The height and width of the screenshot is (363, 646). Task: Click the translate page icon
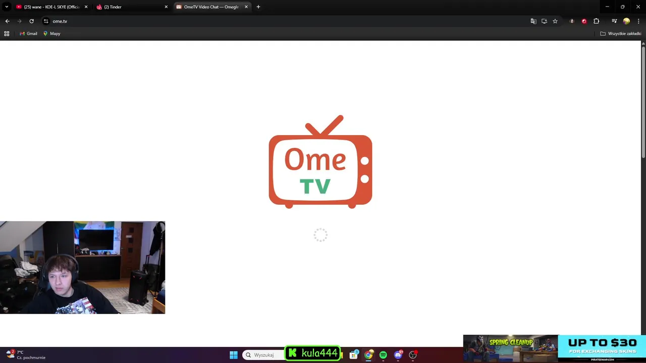click(x=533, y=21)
